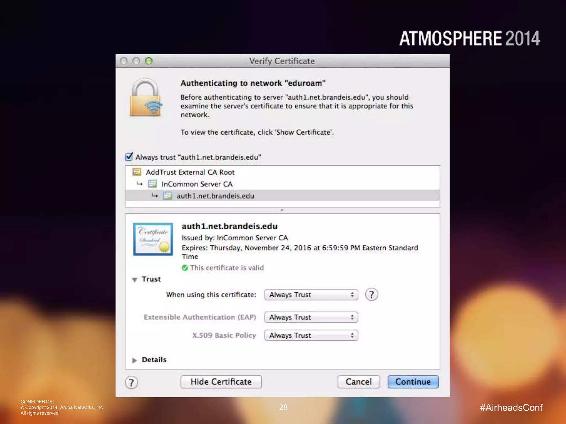
Task: Click 'Authenticating to network "eduroam"' heading
Action: [253, 83]
